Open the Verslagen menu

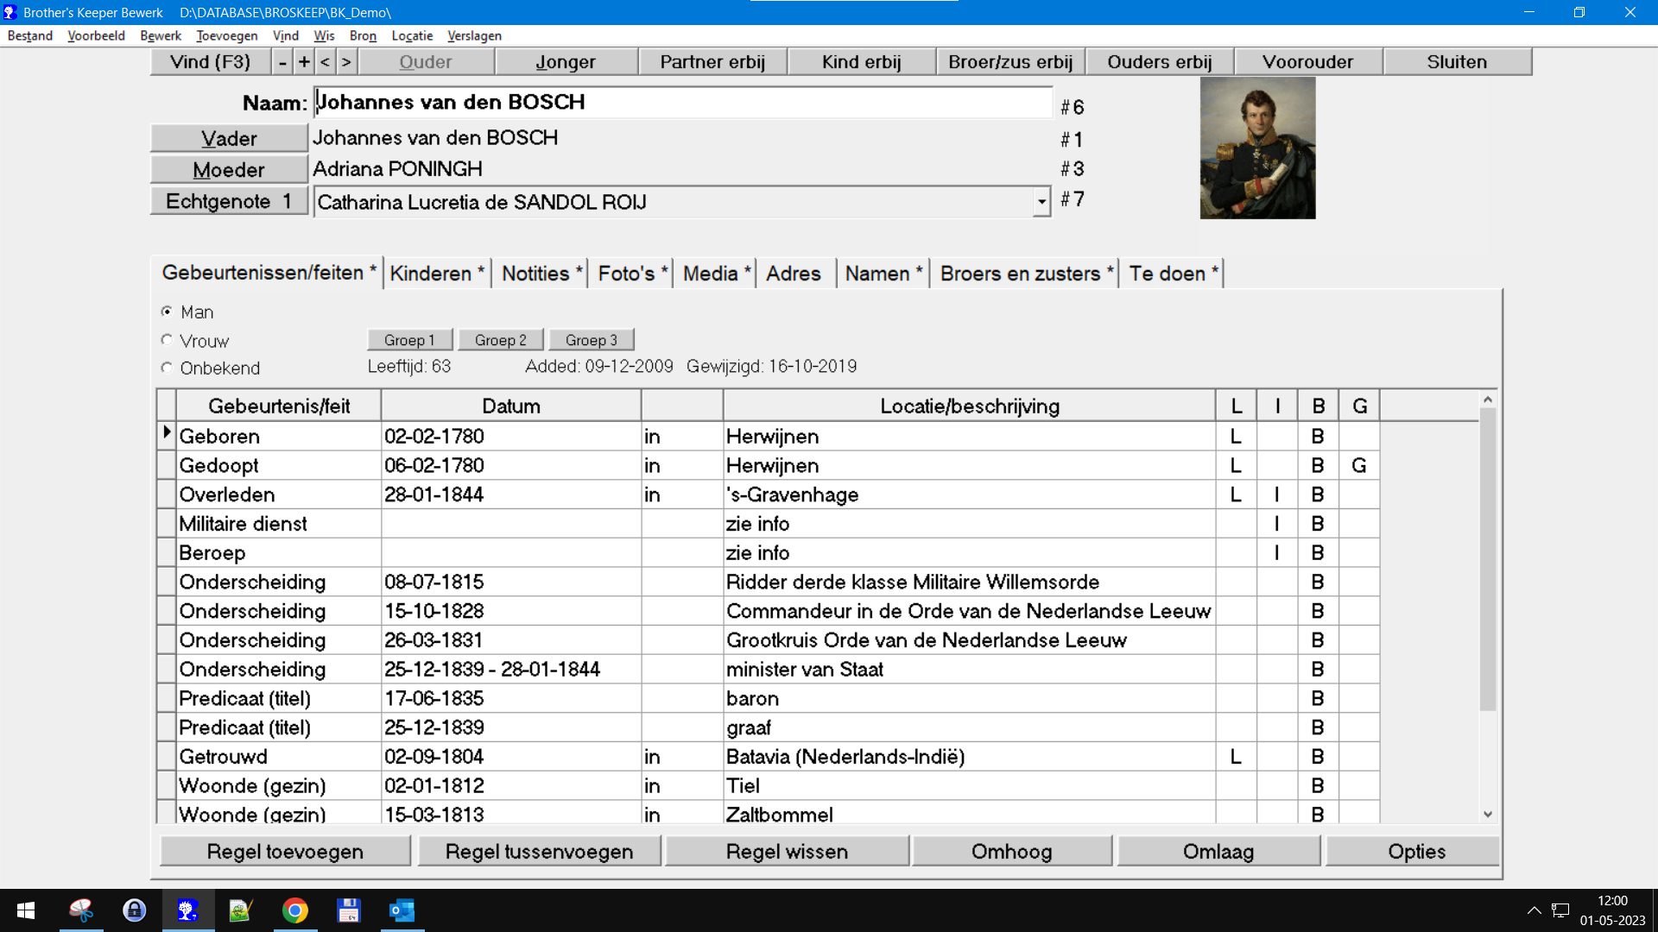pyautogui.click(x=474, y=35)
